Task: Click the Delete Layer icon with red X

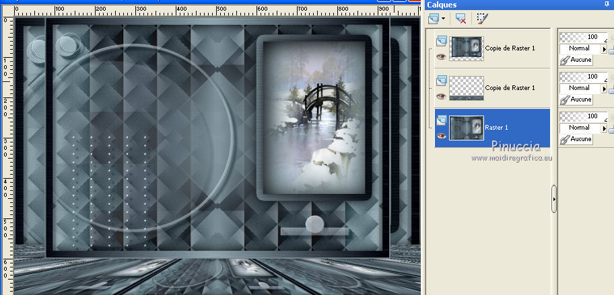Action: point(461,18)
